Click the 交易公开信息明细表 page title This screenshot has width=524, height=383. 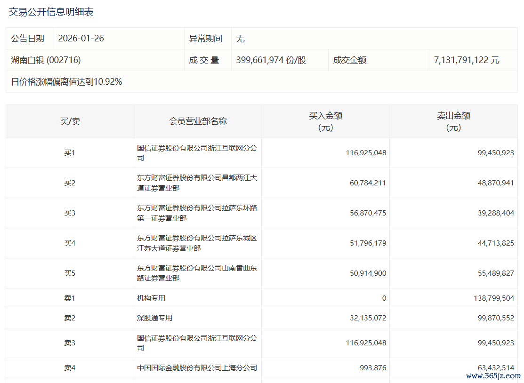coord(51,12)
